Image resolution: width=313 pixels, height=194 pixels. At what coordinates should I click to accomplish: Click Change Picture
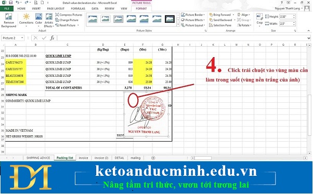[x=67, y=20]
